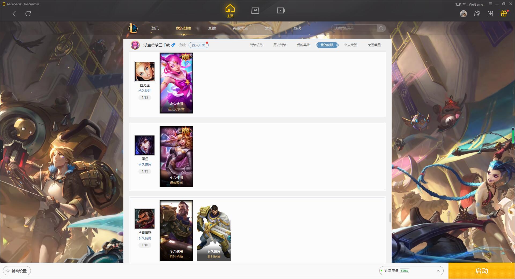515x279 pixels.
Task: Click the 掌上WeGame mobile link
Action: click(469, 4)
